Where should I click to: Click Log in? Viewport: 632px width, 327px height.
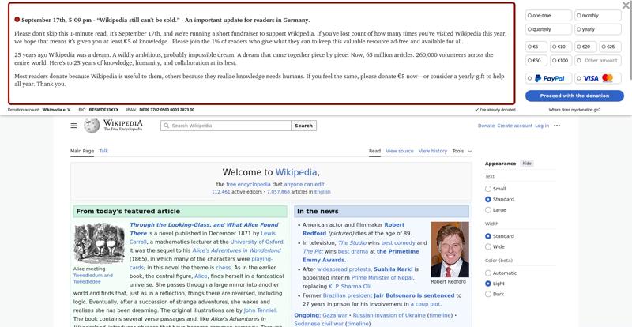click(x=542, y=126)
